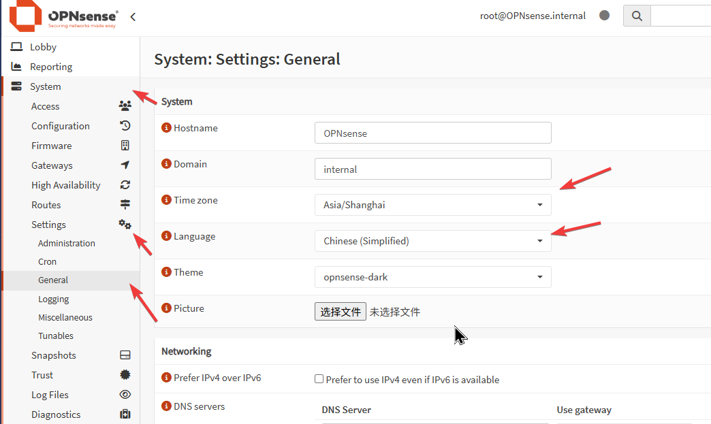Image resolution: width=711 pixels, height=424 pixels.
Task: Click the Time zone info icon
Action: point(166,200)
